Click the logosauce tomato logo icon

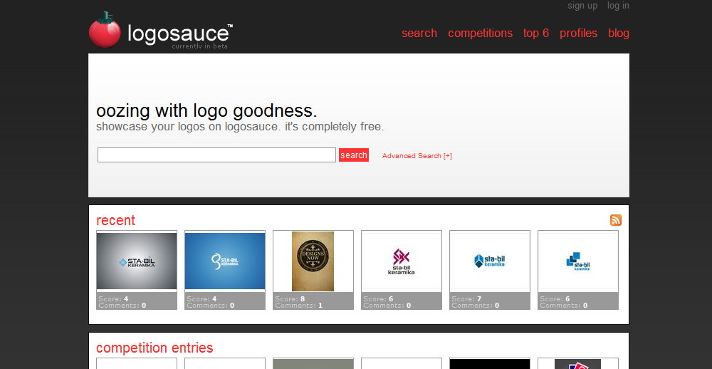[105, 31]
